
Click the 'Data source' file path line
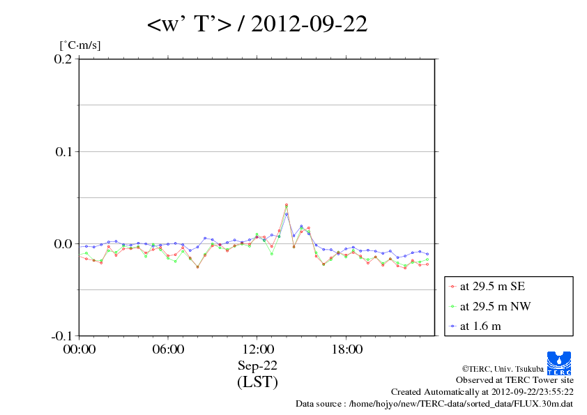click(434, 404)
